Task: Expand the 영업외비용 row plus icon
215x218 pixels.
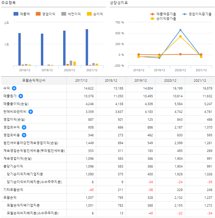Action: [24, 135]
